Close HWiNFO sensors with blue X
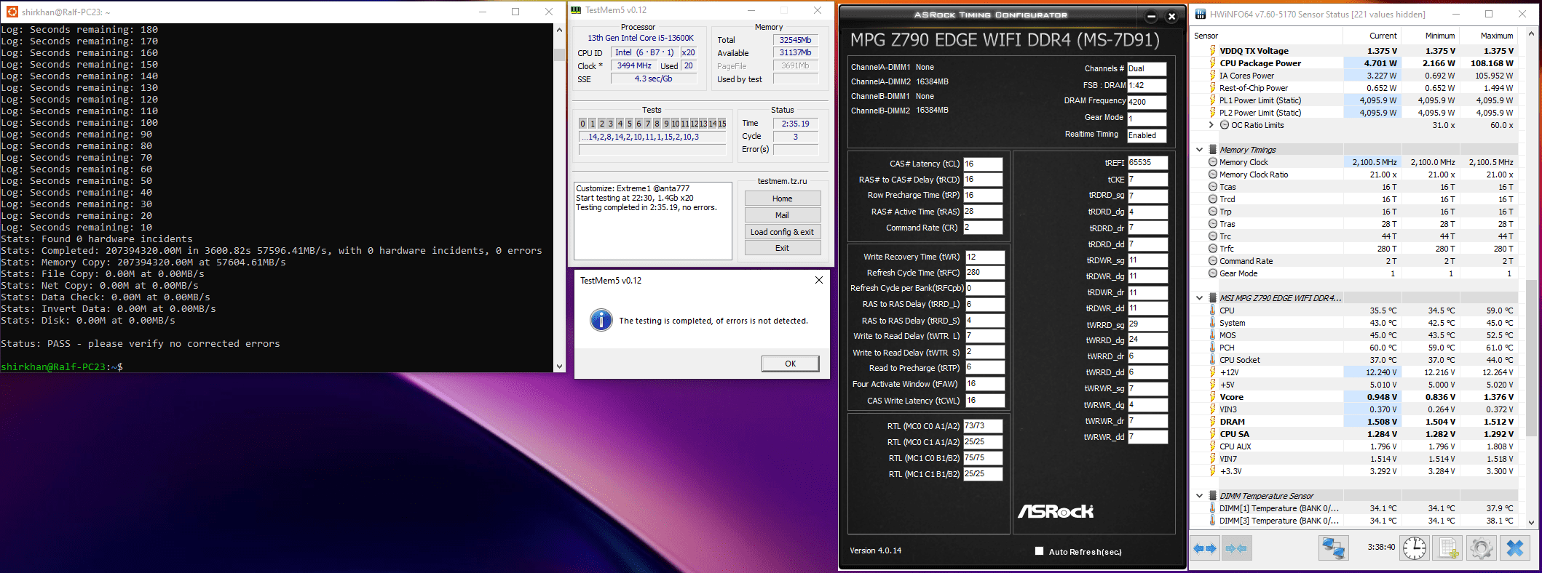Image resolution: width=1542 pixels, height=573 pixels. coord(1515,548)
